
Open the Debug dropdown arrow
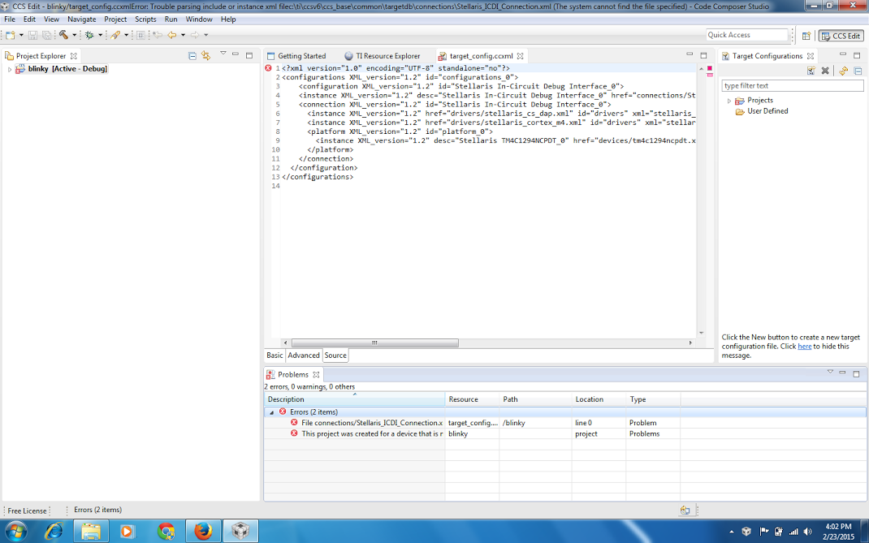[100, 35]
